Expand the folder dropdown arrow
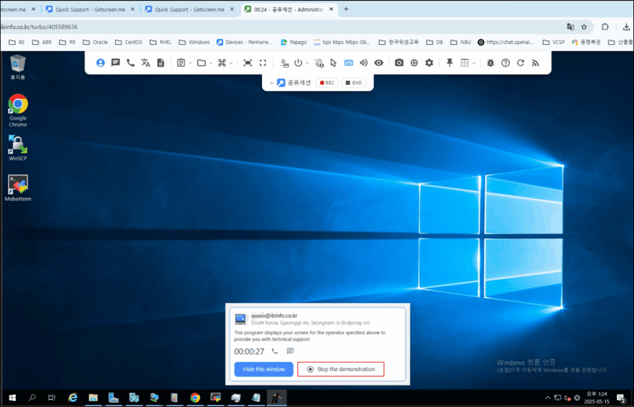Viewport: 634px width, 407px height. click(211, 63)
